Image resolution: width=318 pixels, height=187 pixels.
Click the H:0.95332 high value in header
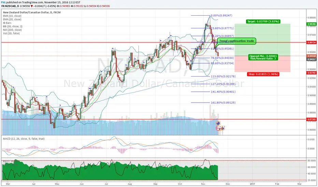77,6
